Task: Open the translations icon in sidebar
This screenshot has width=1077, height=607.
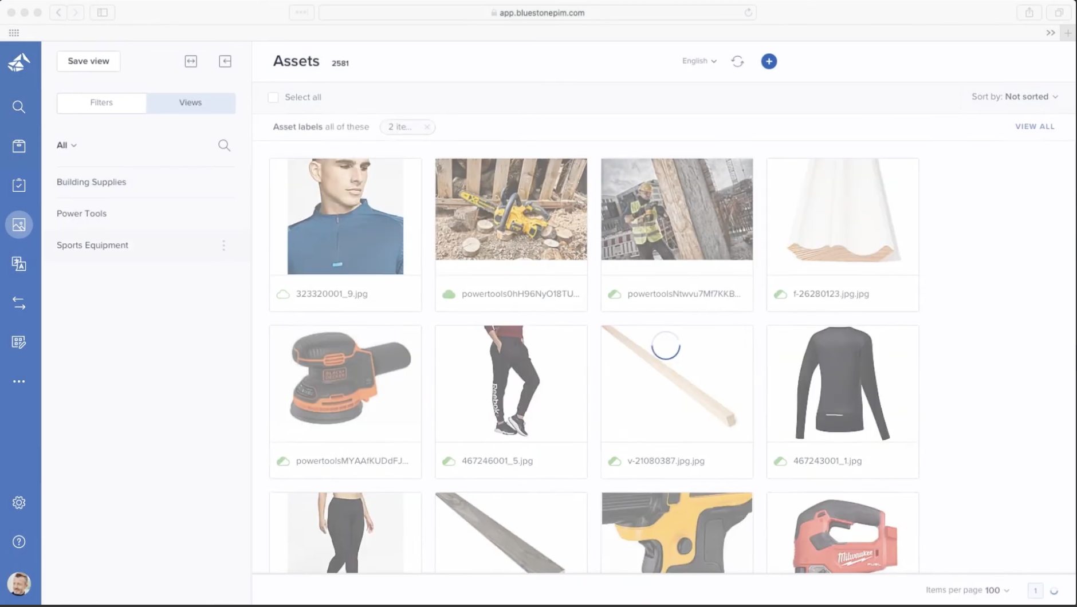Action: [19, 264]
